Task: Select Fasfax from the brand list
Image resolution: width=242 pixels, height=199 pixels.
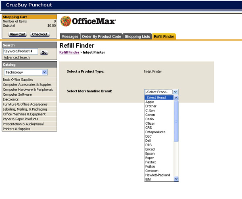Action: point(159,162)
